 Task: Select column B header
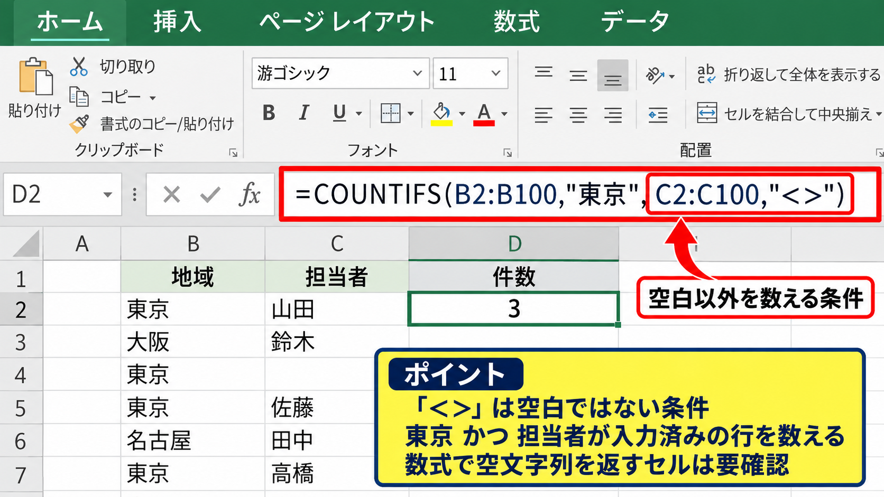[x=193, y=243]
